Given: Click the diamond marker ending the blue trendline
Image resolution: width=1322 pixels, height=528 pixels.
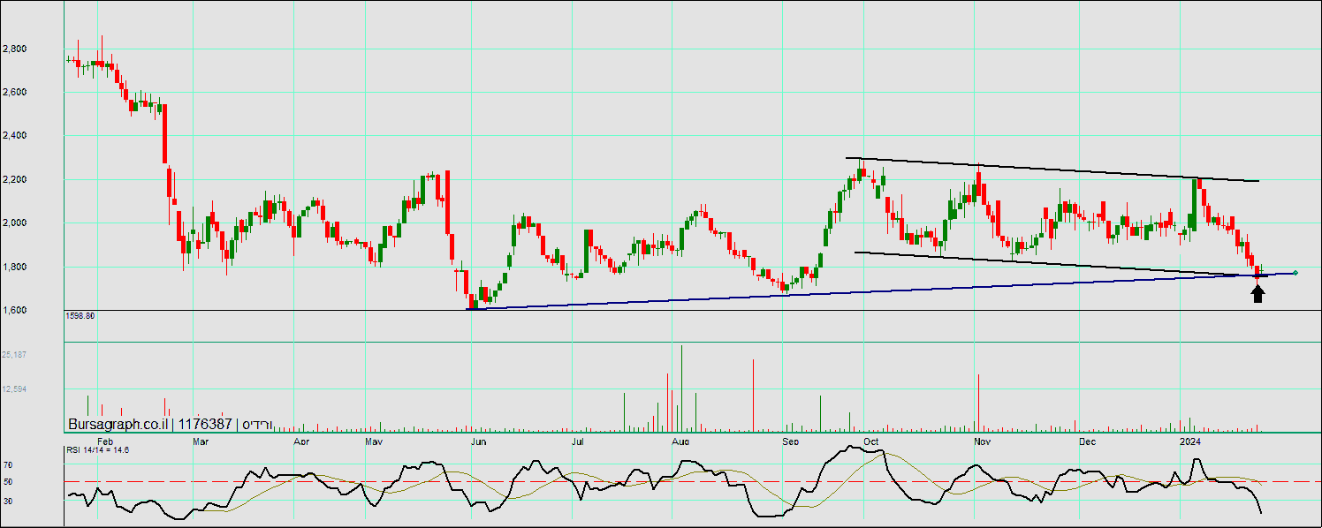Looking at the screenshot, I should click(x=1295, y=273).
